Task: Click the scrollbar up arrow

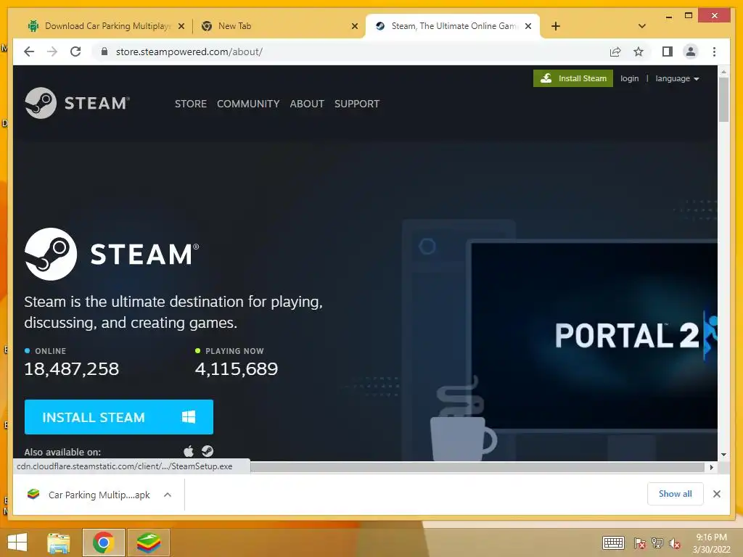Action: [x=723, y=72]
